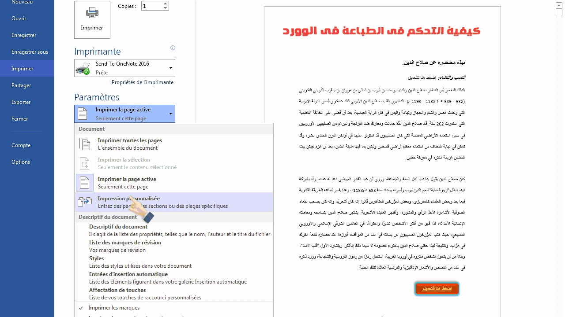Open Nouveau in the backstage sidebar
The width and height of the screenshot is (565, 317).
[x=27, y=2]
